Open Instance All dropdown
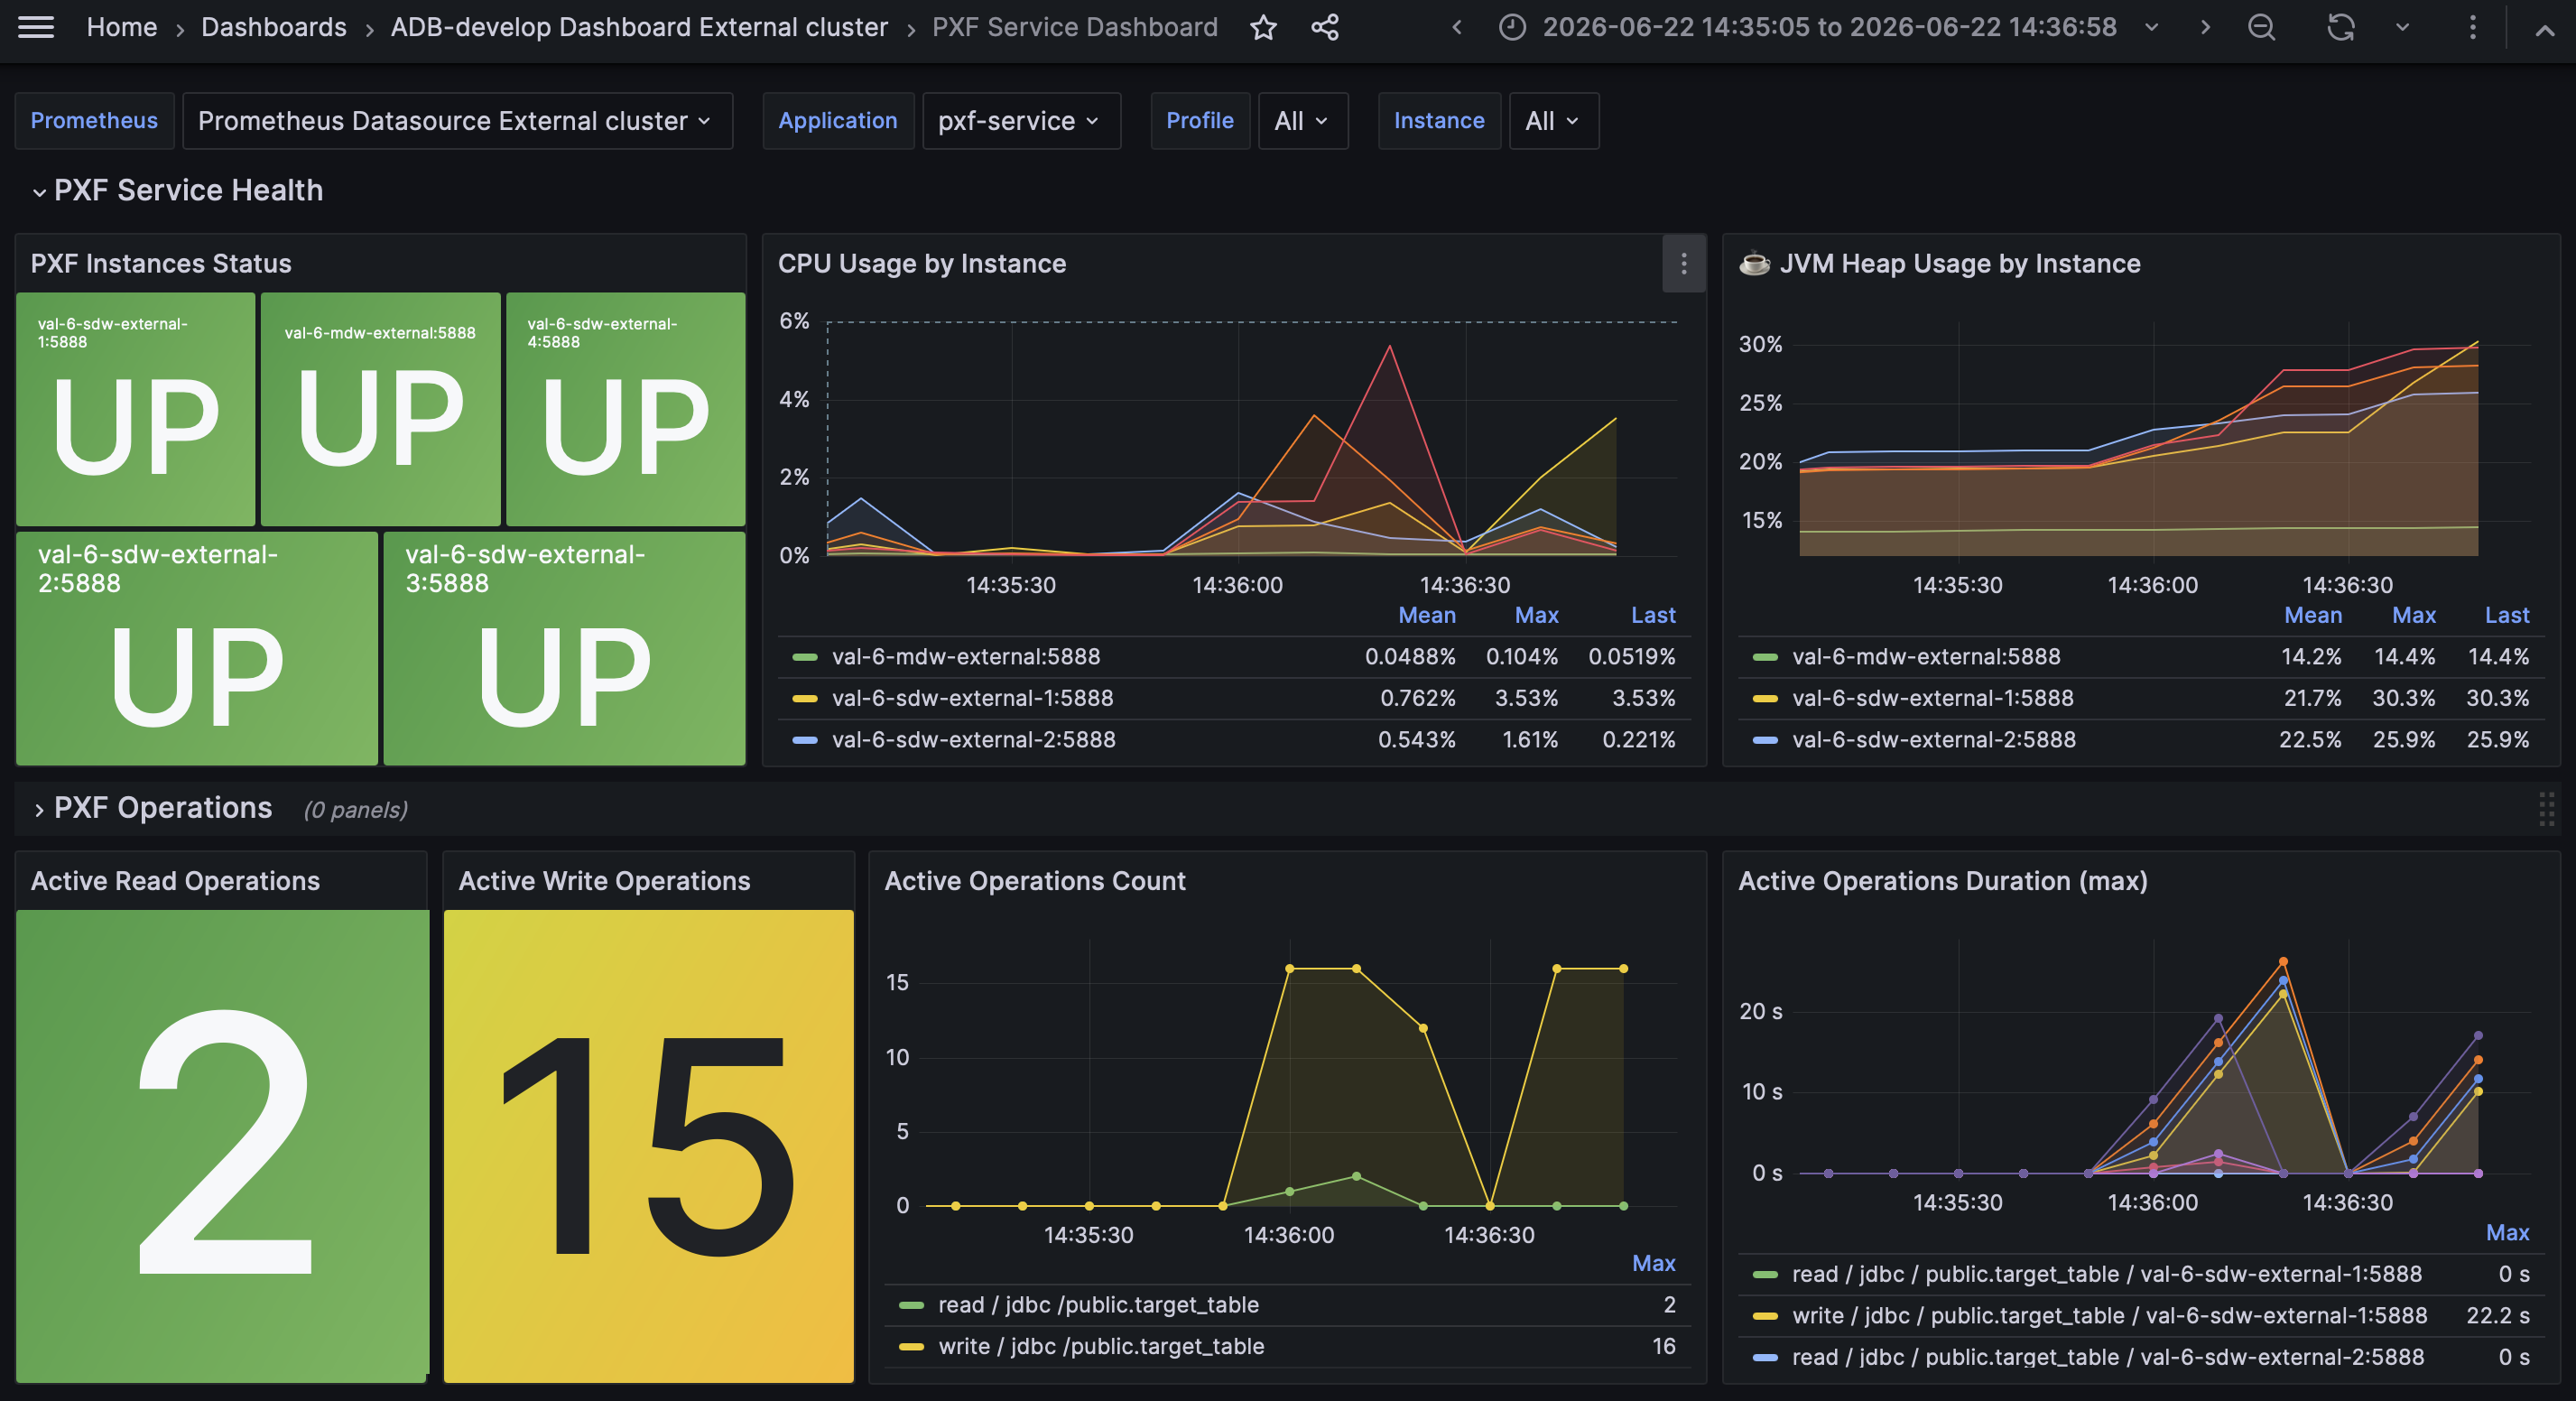This screenshot has height=1401, width=2576. coord(1554,121)
